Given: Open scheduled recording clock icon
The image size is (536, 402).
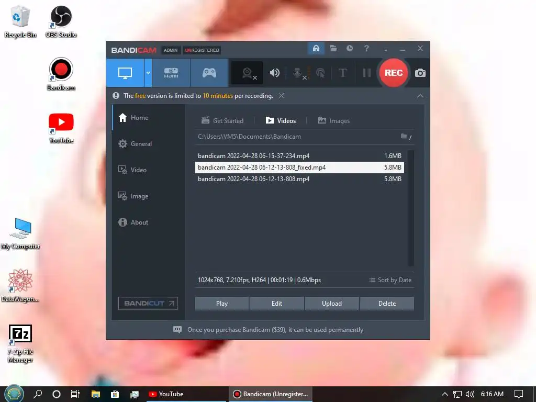Looking at the screenshot, I should [x=349, y=49].
